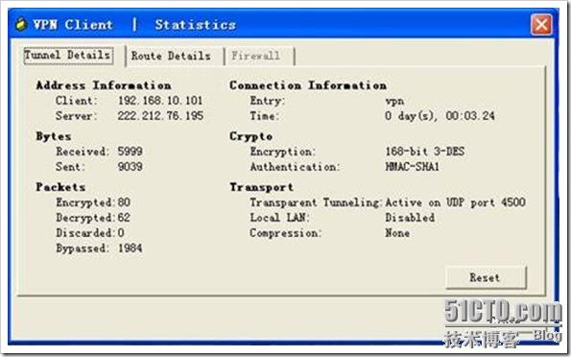Click the Connection Information heading
The image size is (571, 357).
[x=308, y=85]
